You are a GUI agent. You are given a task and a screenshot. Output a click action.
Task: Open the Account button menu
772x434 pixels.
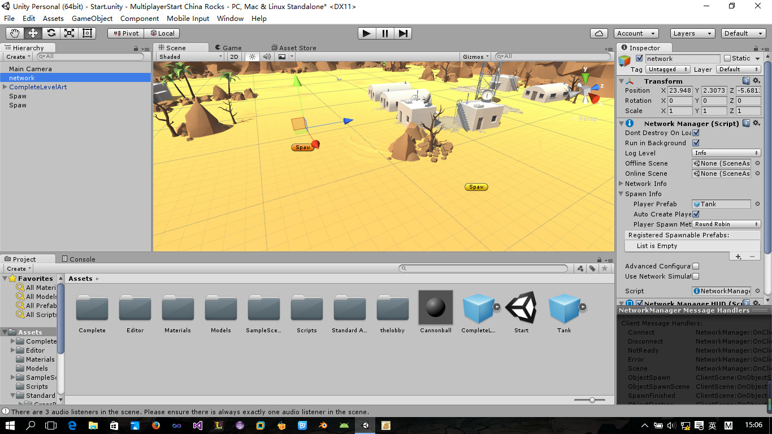pos(636,33)
